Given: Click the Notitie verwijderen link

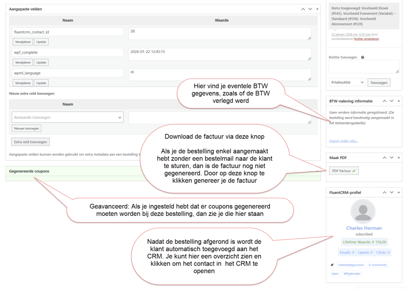Looking at the screenshot, I should [x=366, y=39].
